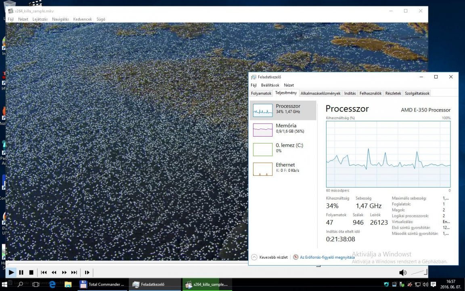465x291 pixels.
Task: Click the taskbar search icon
Action: [20, 285]
